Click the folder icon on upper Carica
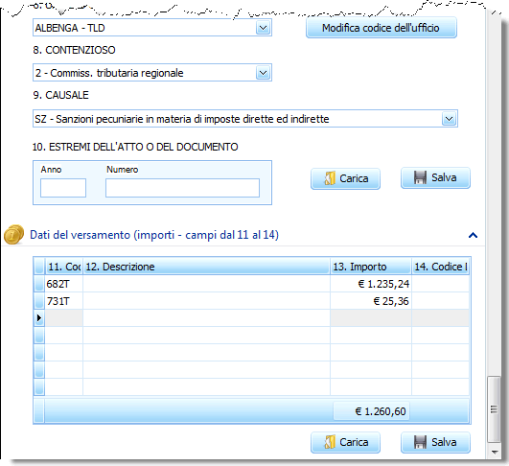509x466 pixels. coord(330,178)
